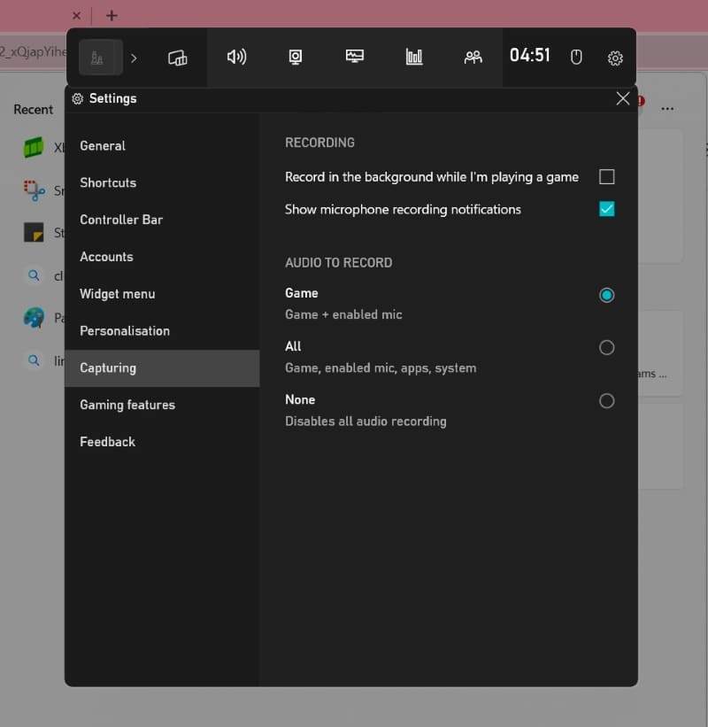
Task: Open a new browser tab with plus
Action: click(x=112, y=16)
